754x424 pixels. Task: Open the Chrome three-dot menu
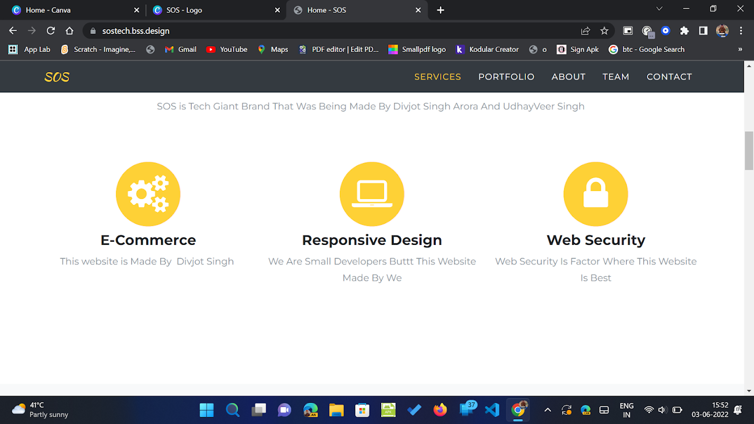[741, 31]
